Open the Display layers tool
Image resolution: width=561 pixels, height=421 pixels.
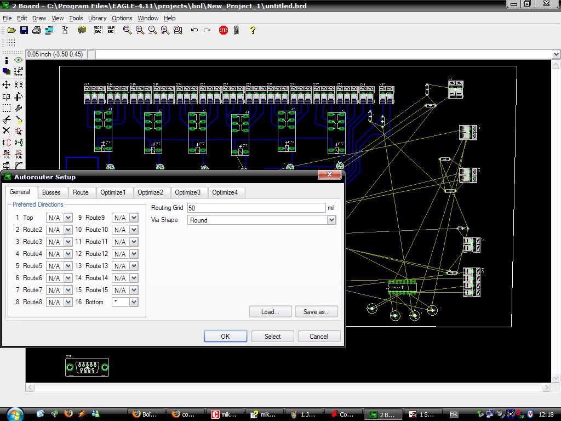[x=7, y=71]
